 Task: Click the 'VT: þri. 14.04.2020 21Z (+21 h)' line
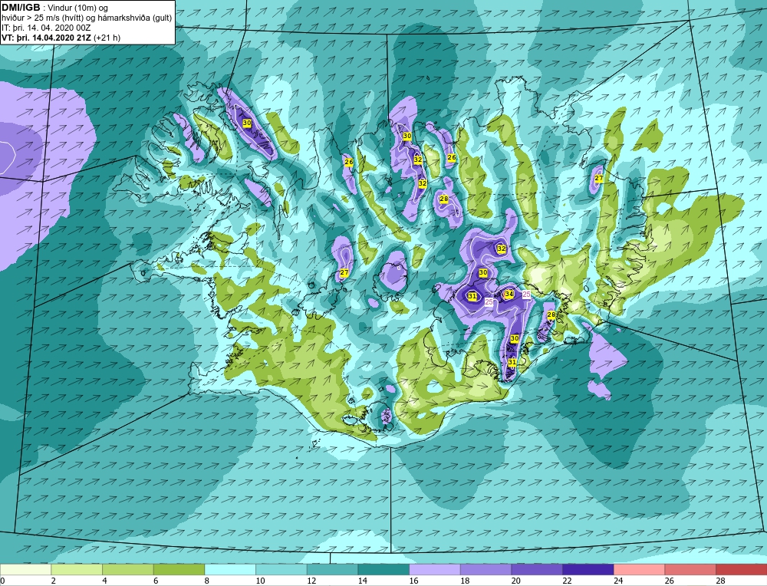[x=61, y=38]
